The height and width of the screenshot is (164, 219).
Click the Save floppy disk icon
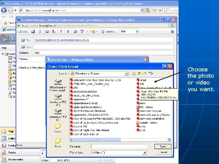pyautogui.click(x=33, y=32)
